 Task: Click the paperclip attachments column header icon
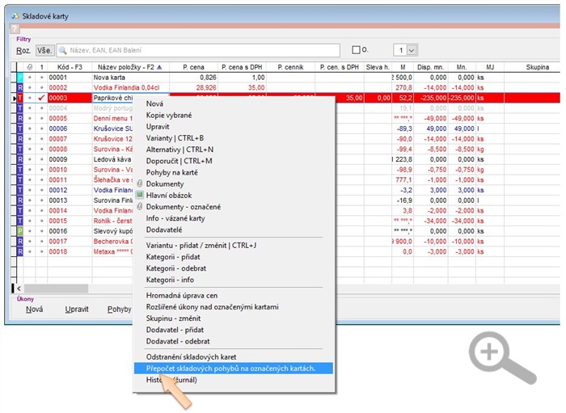(x=30, y=67)
